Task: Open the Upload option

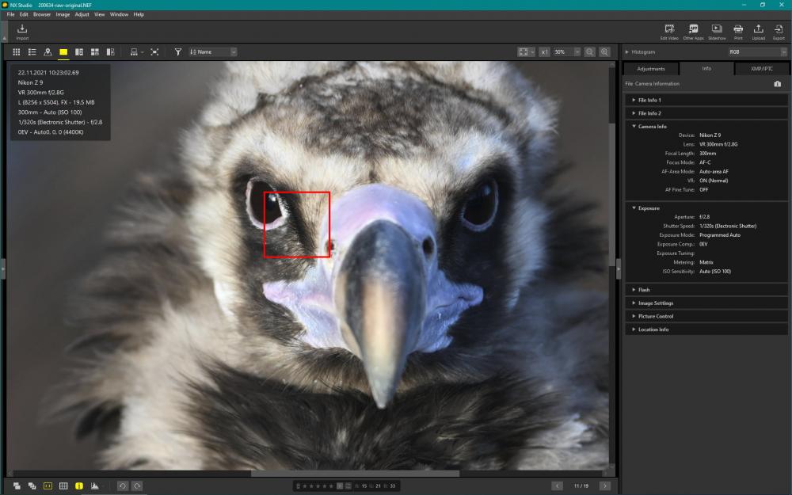Action: pyautogui.click(x=758, y=32)
